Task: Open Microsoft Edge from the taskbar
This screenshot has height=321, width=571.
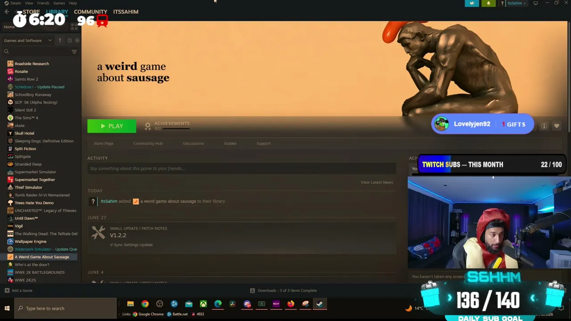Action: click(x=218, y=304)
